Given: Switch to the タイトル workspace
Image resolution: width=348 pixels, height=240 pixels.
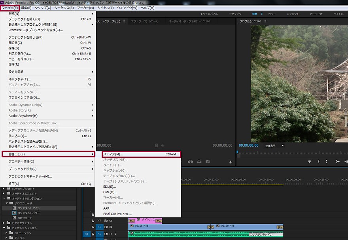Looking at the screenshot, I should (339, 14).
